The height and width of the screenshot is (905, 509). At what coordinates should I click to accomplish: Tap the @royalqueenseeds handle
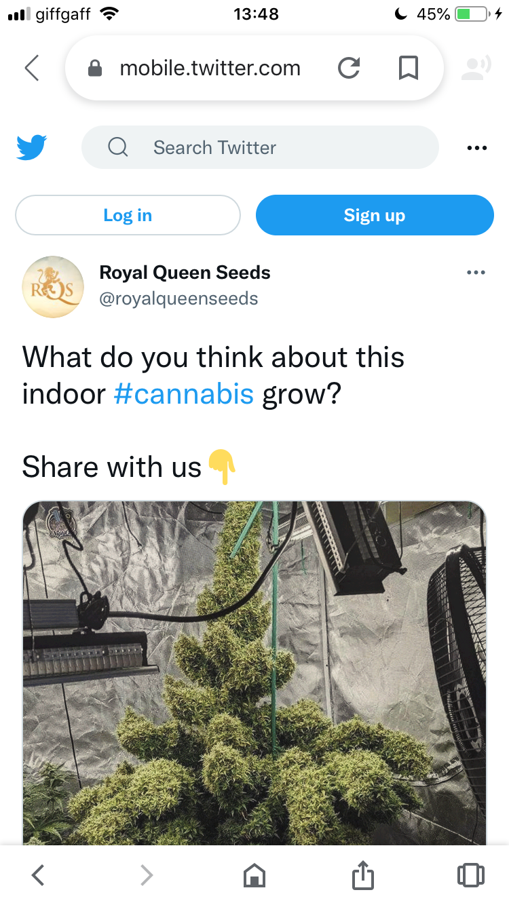click(178, 299)
